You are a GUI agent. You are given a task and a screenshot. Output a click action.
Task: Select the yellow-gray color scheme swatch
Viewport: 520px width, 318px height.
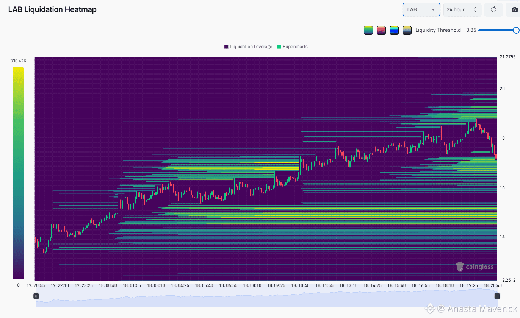(407, 30)
